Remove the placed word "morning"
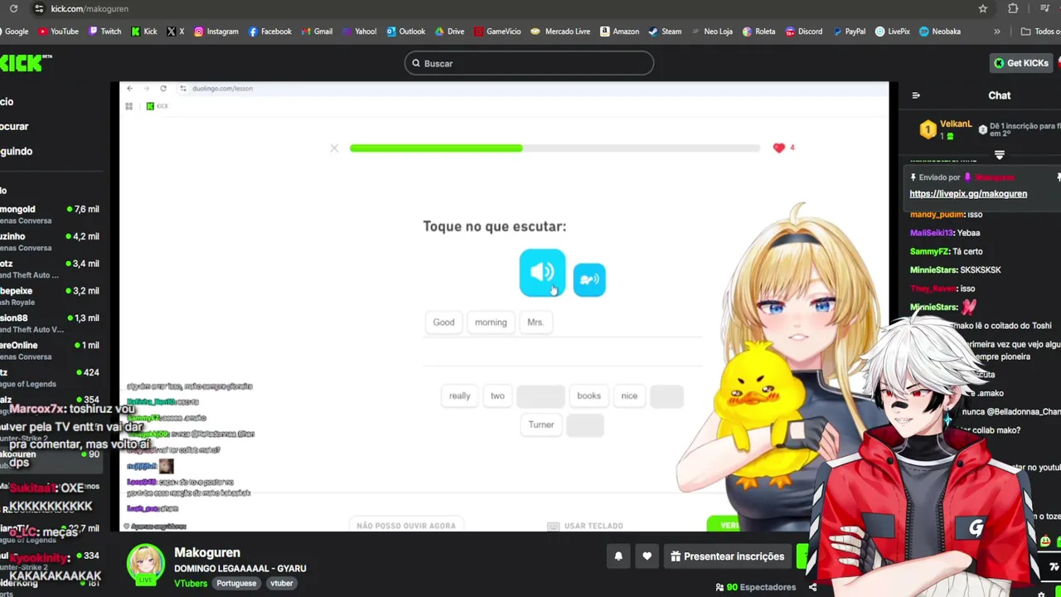This screenshot has height=597, width=1061. tap(491, 323)
